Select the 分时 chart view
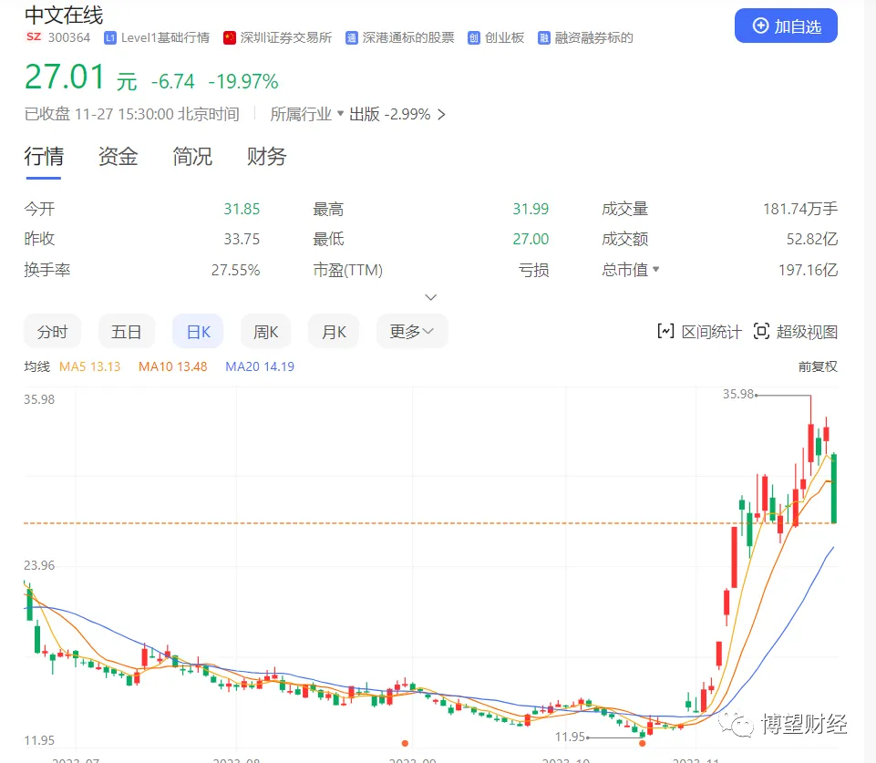876x763 pixels. (53, 332)
